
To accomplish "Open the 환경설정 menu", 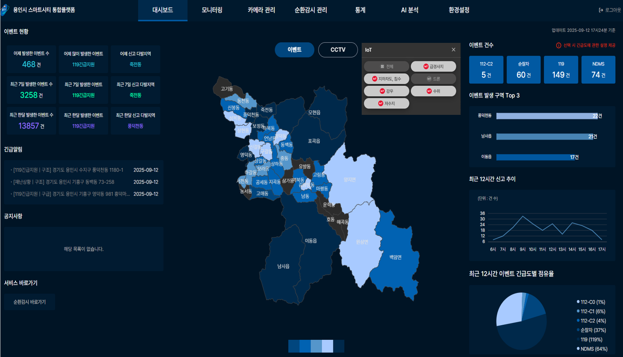I will click(x=459, y=10).
